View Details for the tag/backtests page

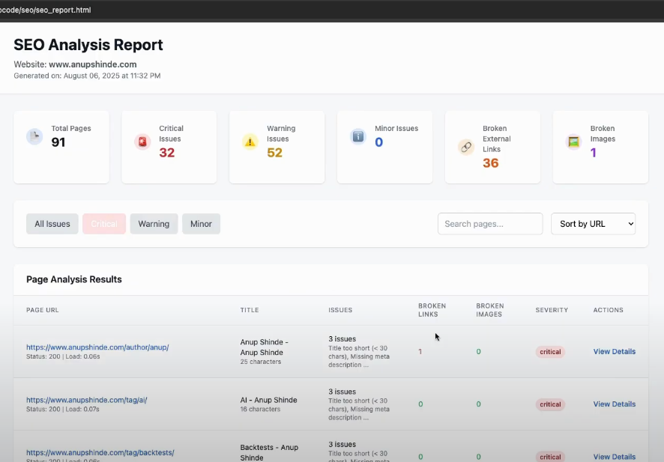tap(614, 456)
